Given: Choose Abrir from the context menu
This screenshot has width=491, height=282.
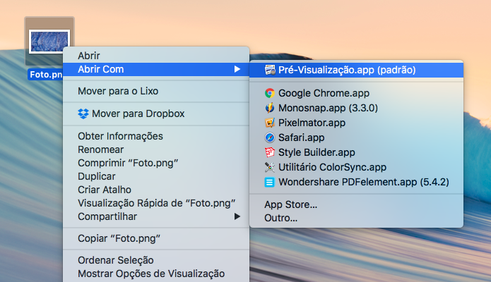Looking at the screenshot, I should tap(156, 56).
